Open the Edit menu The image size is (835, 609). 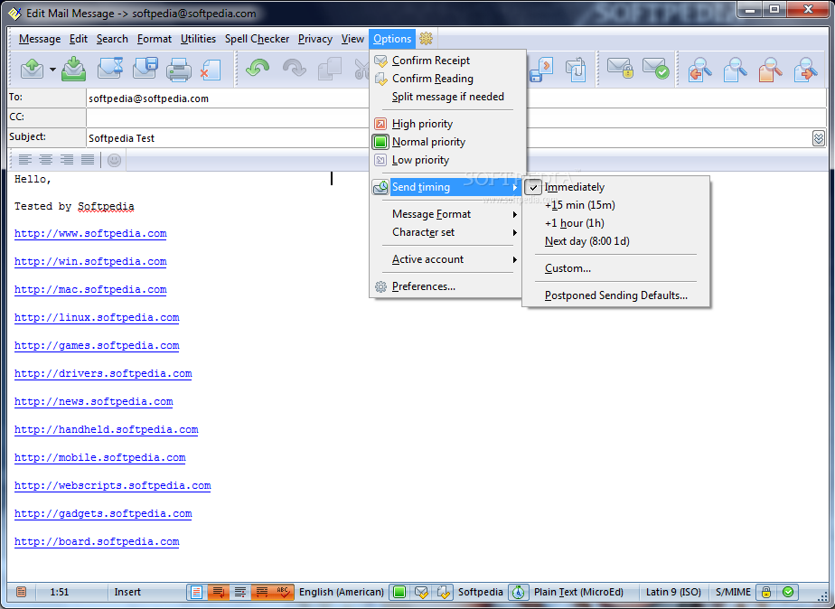click(x=79, y=39)
